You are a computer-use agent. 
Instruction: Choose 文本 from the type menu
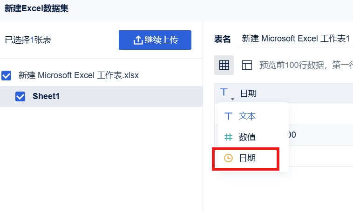[x=247, y=116]
